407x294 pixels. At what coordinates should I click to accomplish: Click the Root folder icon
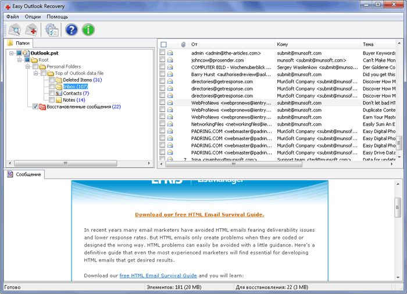pos(34,60)
